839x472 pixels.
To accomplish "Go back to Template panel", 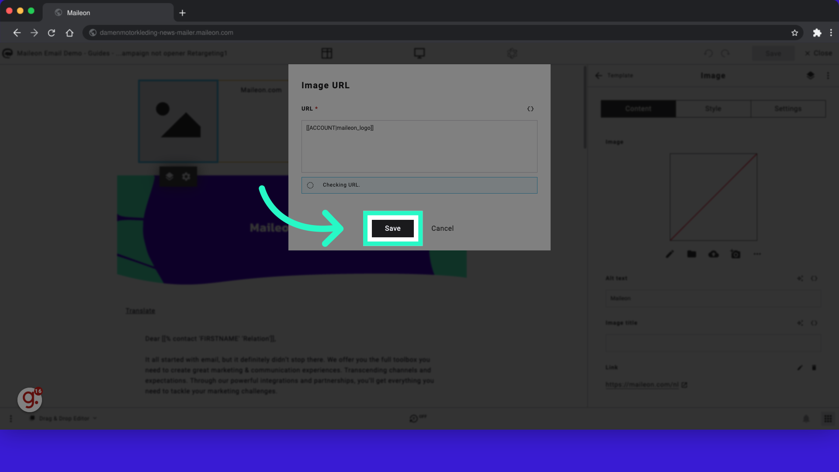I will [x=614, y=76].
